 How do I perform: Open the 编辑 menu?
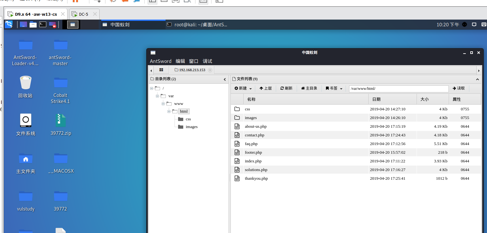click(180, 61)
